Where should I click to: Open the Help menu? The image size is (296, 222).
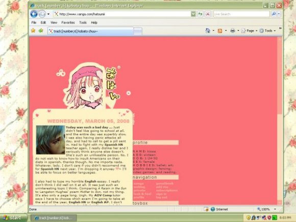click(94, 22)
